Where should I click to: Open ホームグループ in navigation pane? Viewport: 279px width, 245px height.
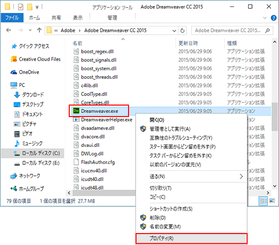coord(27,189)
